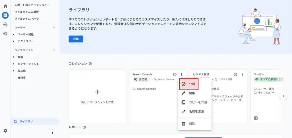Click three-dot menu on ビジネス目標 card
Image resolution: width=292 pixels, height=138 pixels.
[x=242, y=74]
